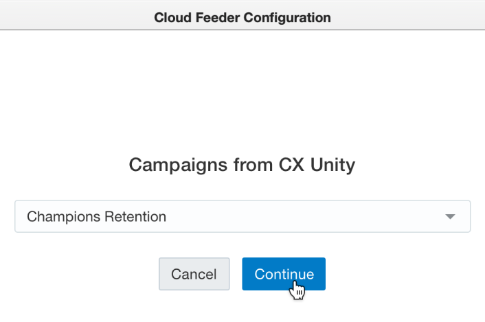Image resolution: width=485 pixels, height=322 pixels.
Task: Open the Campaigns from CX Unity dropdown
Action: tap(242, 216)
